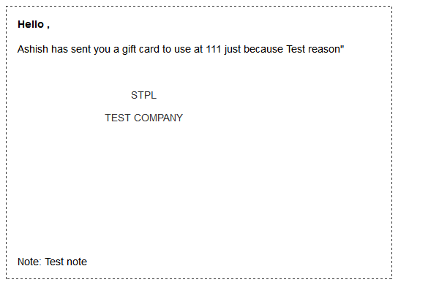The height and width of the screenshot is (285, 439).
Task: Select the words gift card
Action: 140,50
